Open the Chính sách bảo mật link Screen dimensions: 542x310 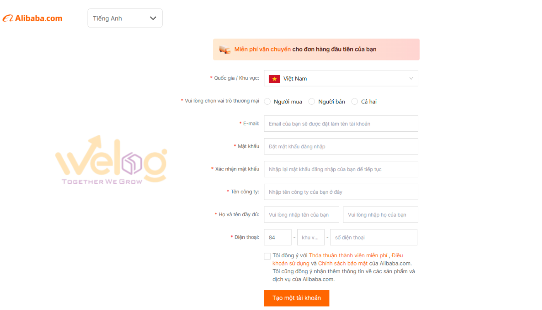pyautogui.click(x=343, y=263)
